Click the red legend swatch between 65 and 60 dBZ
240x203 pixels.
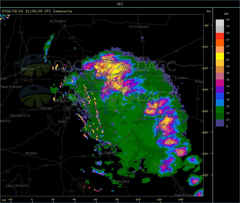(x=220, y=36)
